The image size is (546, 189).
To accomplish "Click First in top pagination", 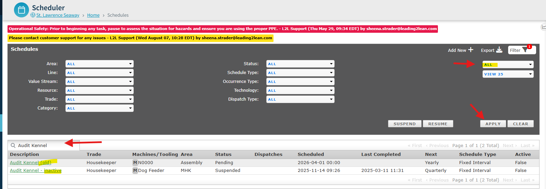I will coord(415,146).
